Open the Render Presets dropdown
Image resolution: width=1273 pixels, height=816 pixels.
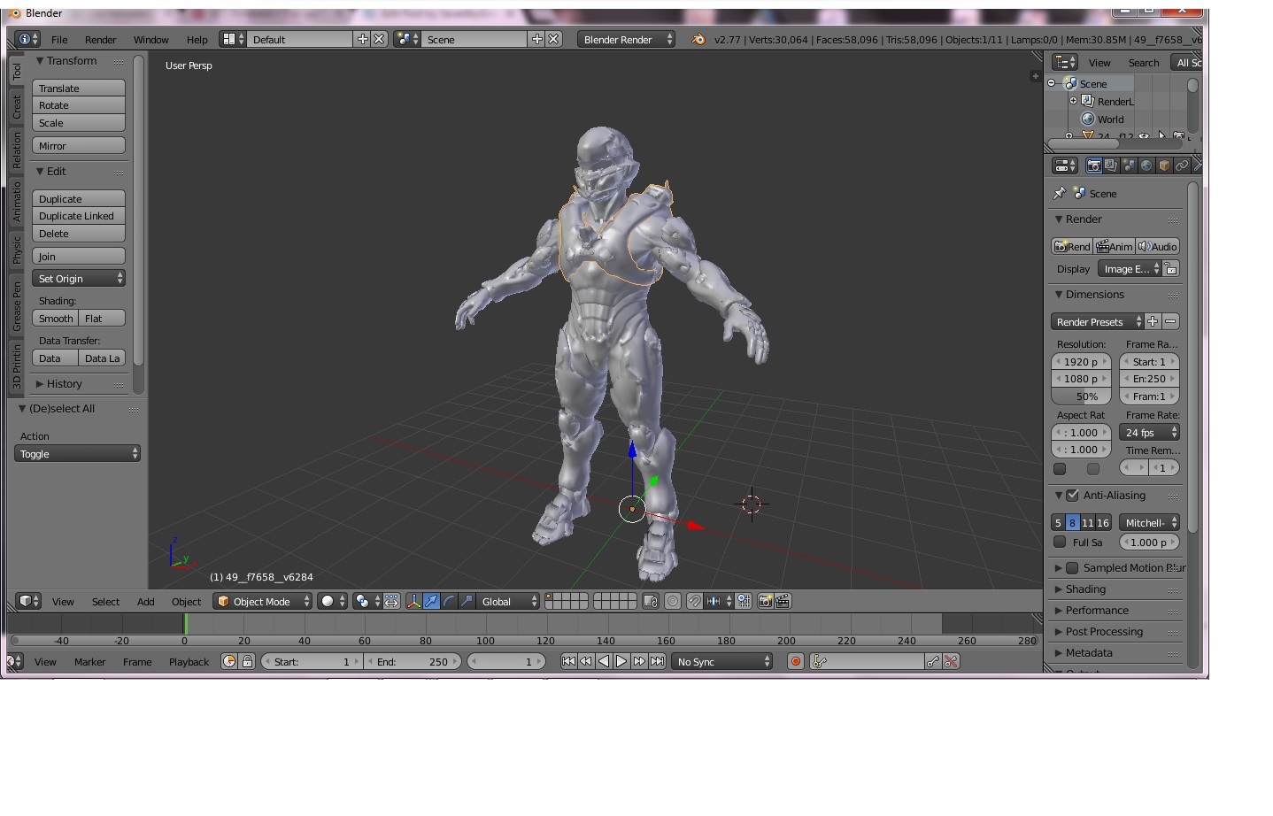click(x=1098, y=321)
